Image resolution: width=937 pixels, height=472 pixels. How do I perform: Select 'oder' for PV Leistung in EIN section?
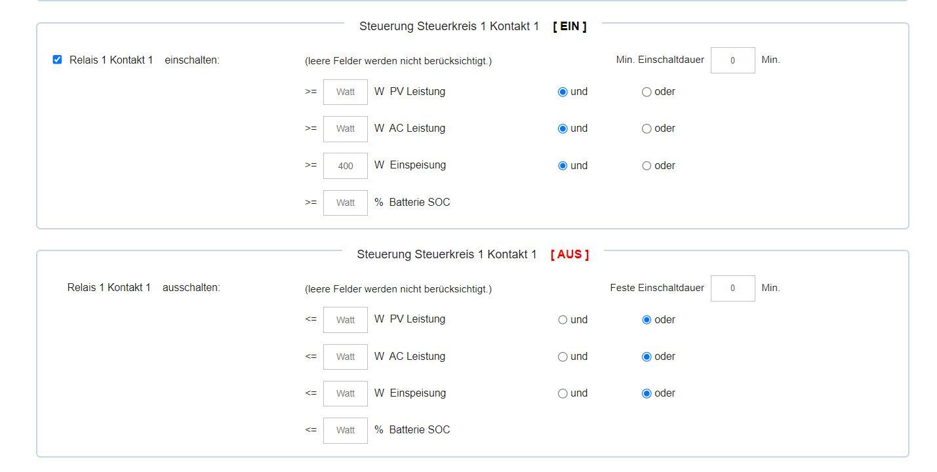(647, 92)
